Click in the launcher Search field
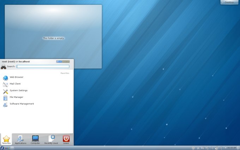Image resolution: width=240 pixels, height=150 pixels. click(43, 66)
